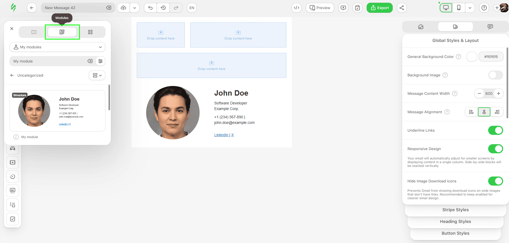This screenshot has height=243, width=509.
Task: Toggle Underline Links switch off
Action: point(495,130)
